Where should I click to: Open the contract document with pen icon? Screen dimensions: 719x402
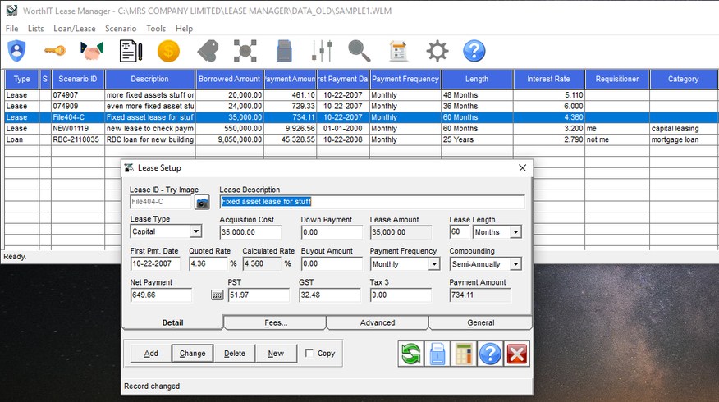131,51
